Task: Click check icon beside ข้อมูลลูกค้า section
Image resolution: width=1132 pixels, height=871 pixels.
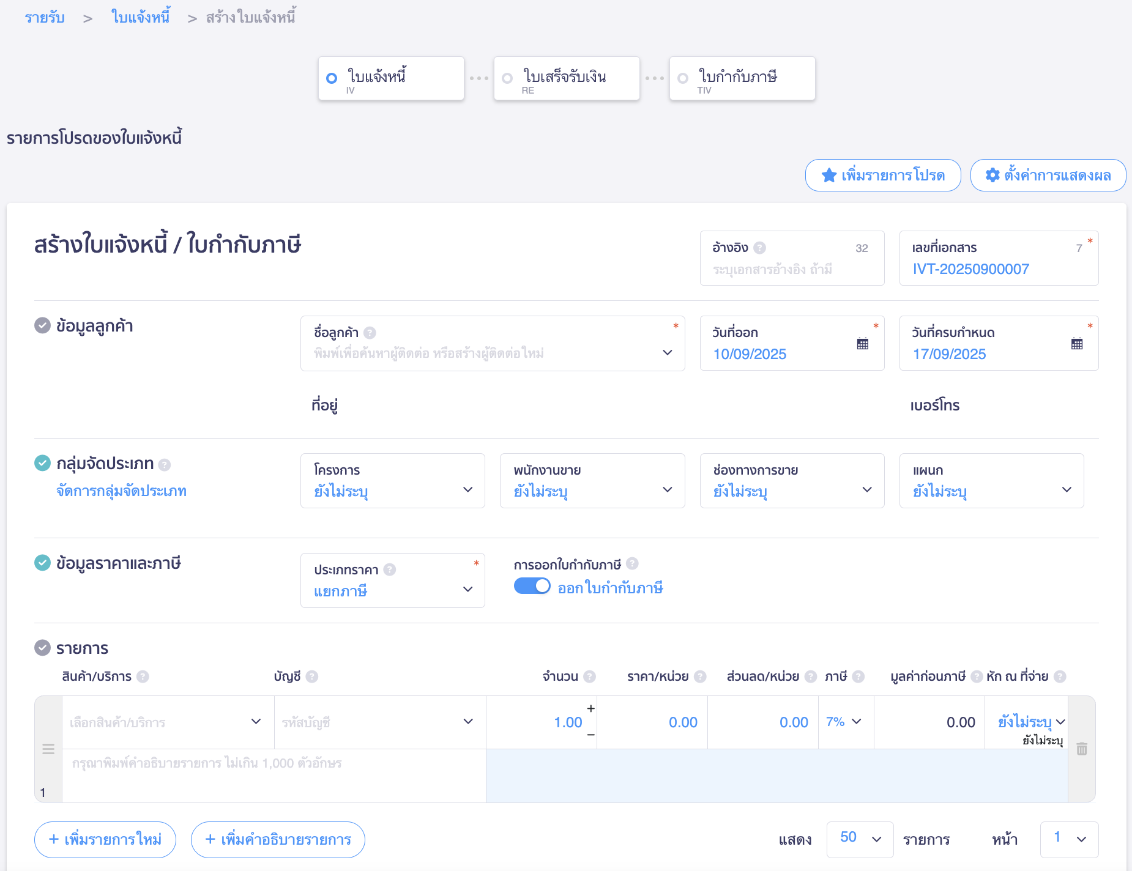Action: (x=42, y=325)
